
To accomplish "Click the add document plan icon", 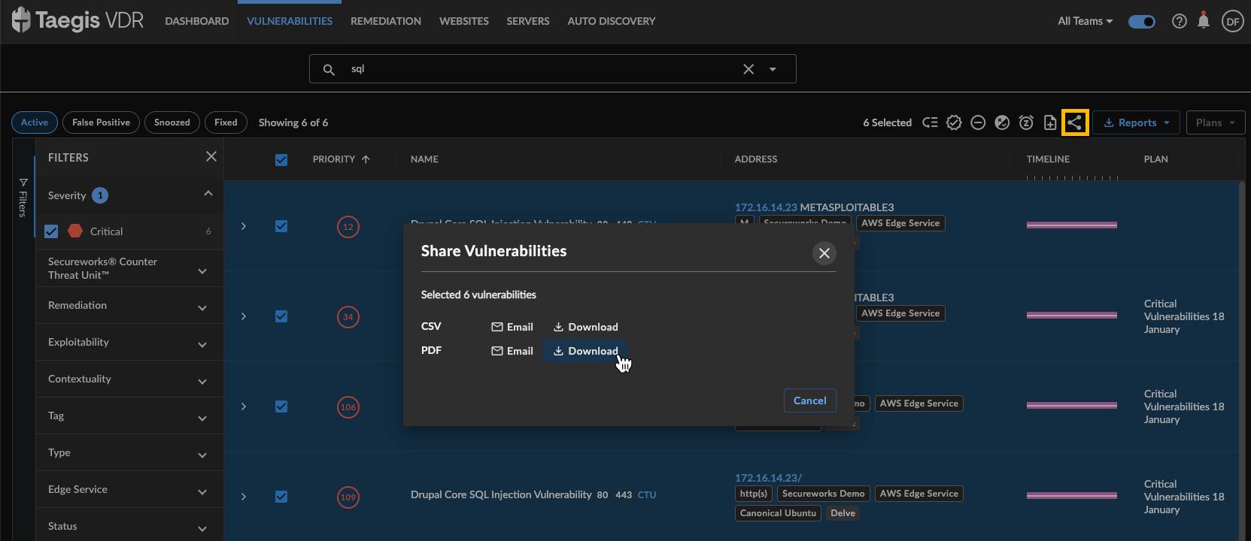I will tap(1050, 122).
